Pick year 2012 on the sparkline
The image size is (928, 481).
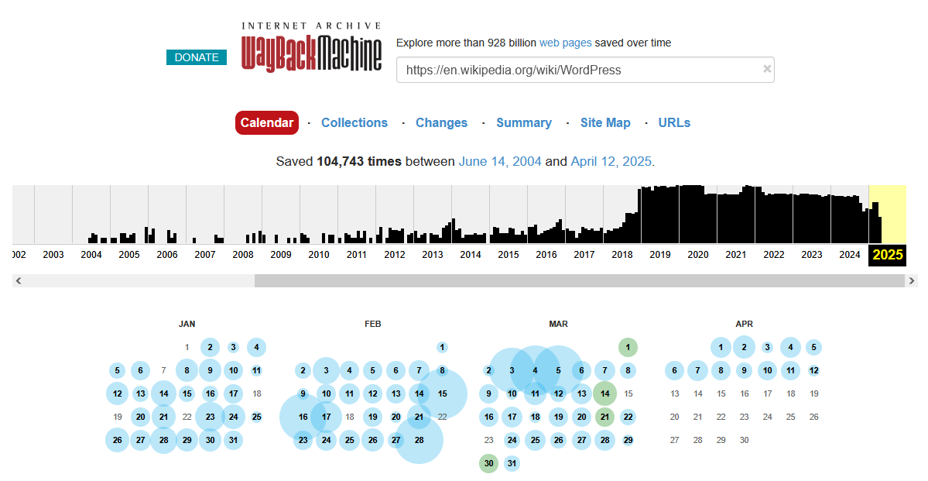[x=395, y=255]
